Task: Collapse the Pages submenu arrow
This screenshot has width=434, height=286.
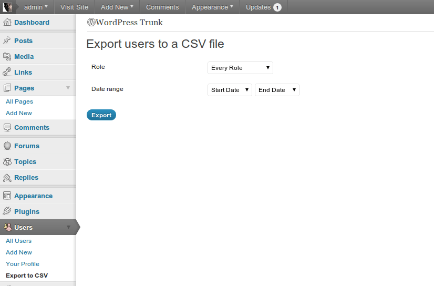Action: [x=68, y=88]
